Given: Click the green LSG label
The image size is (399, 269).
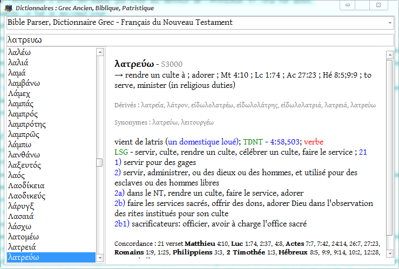Looking at the screenshot, I should pyautogui.click(x=121, y=152).
